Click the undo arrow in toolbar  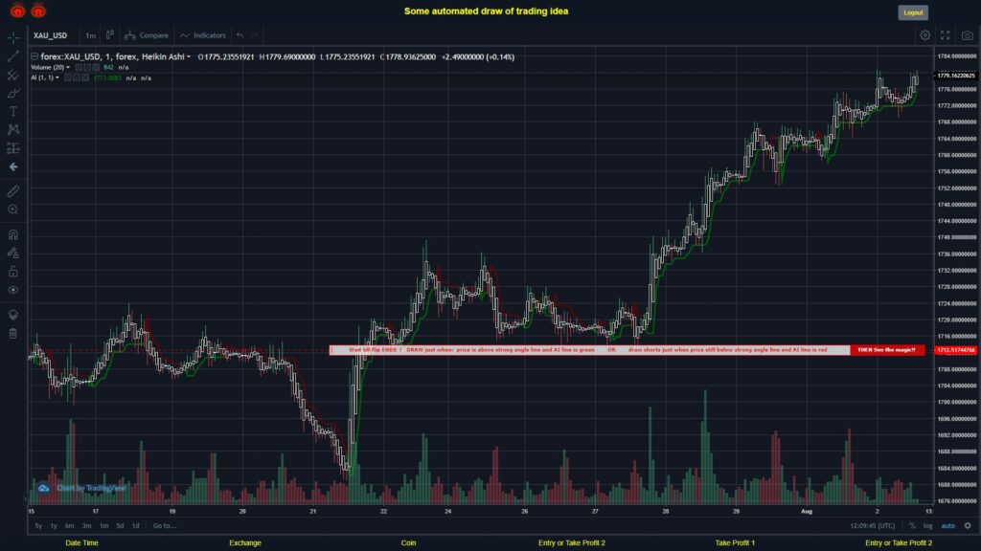pyautogui.click(x=240, y=35)
